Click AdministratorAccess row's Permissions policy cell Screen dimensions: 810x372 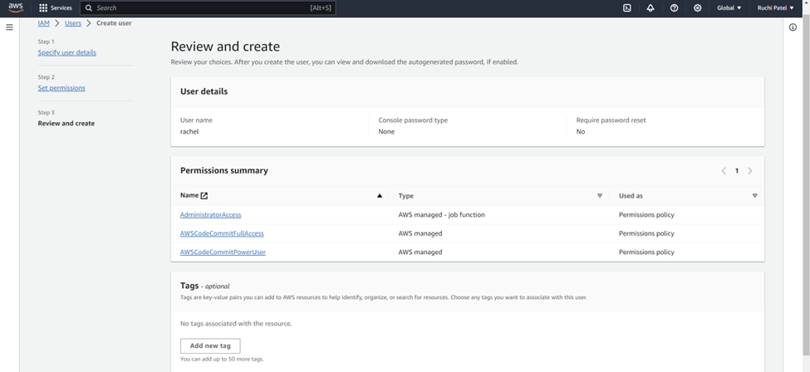coord(646,214)
